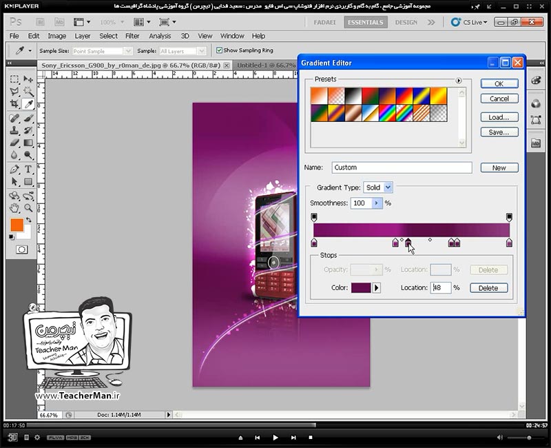Click the orange foreground color swatch
This screenshot has height=448, width=551.
(x=17, y=225)
